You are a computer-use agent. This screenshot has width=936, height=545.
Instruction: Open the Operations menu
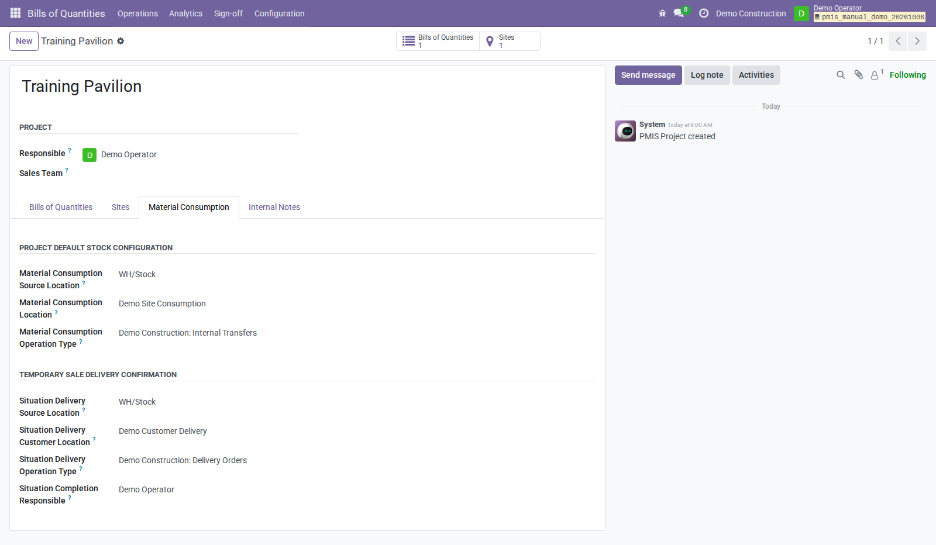(x=137, y=13)
